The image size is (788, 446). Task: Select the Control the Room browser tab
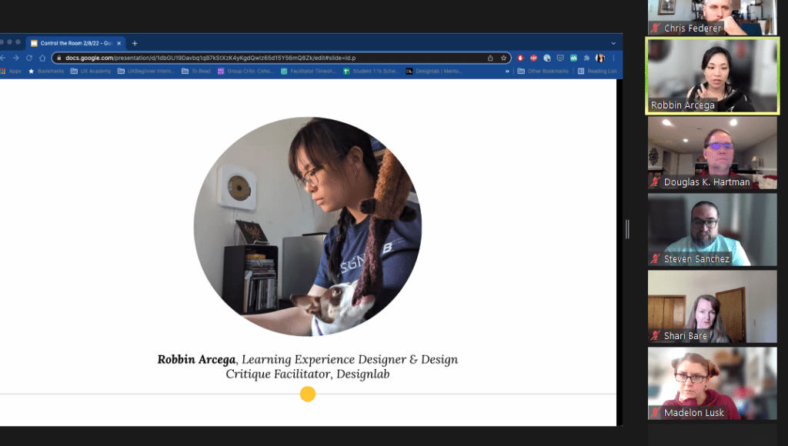pyautogui.click(x=75, y=43)
